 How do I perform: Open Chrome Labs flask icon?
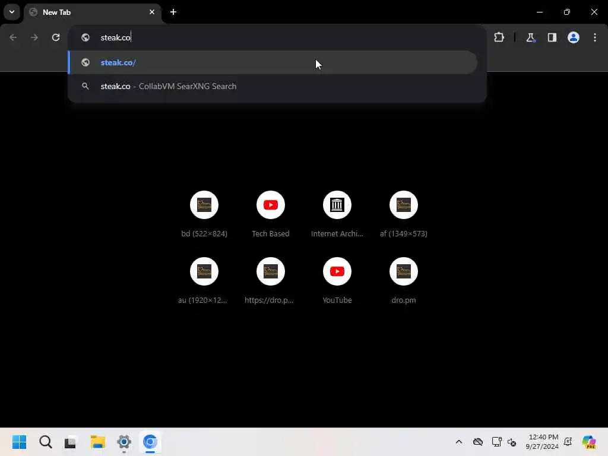(x=530, y=37)
